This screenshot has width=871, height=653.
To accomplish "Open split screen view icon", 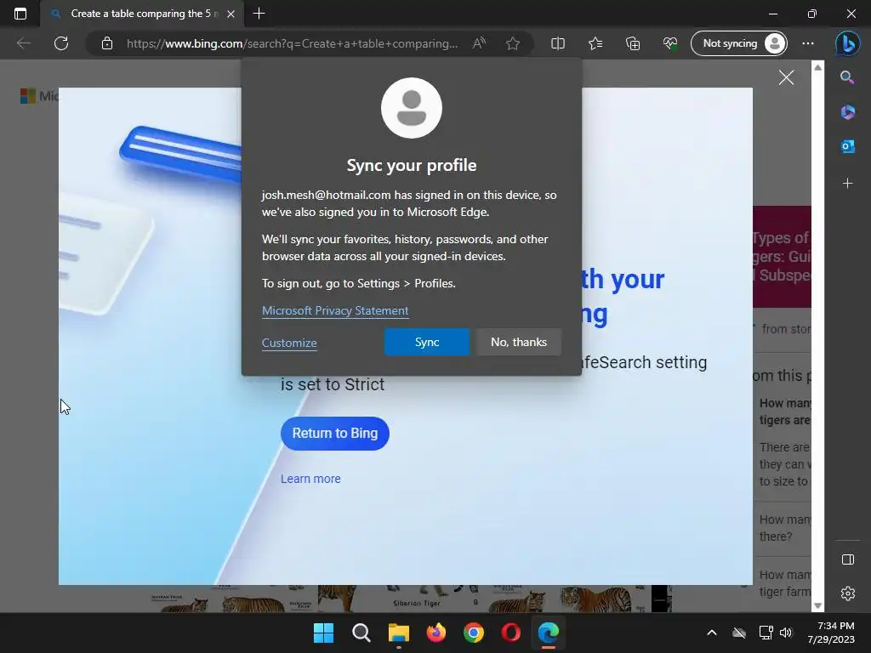I will pyautogui.click(x=558, y=43).
